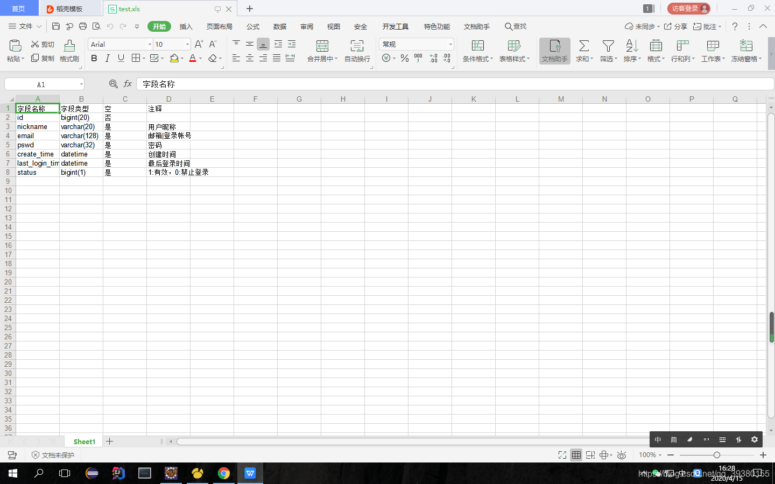Align text to bottom
775x484 pixels.
click(x=263, y=44)
